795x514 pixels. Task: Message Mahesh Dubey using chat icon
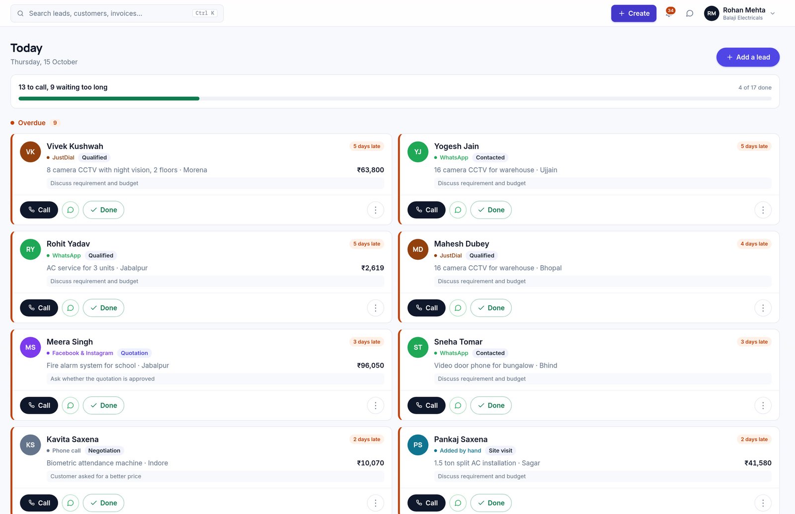click(x=458, y=308)
